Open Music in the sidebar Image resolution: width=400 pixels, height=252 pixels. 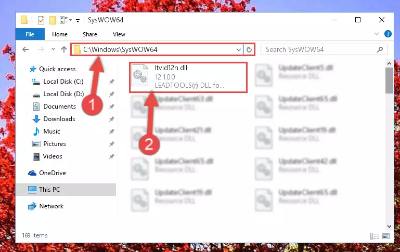(51, 131)
